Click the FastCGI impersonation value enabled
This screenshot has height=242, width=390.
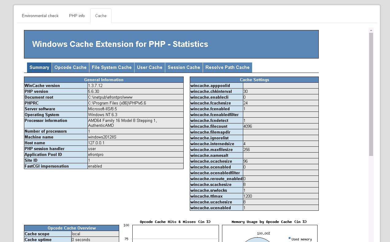pyautogui.click(x=95, y=166)
